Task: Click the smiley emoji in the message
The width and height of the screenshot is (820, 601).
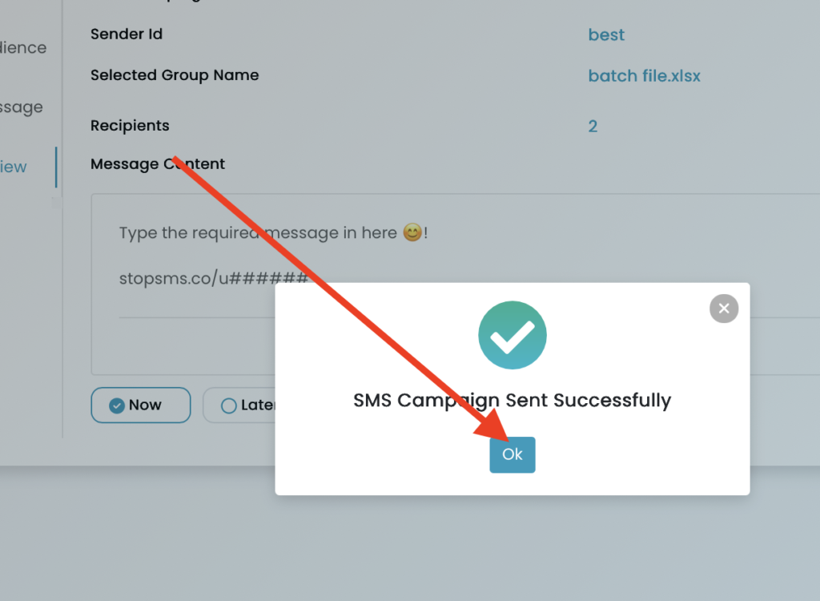Action: click(x=412, y=232)
